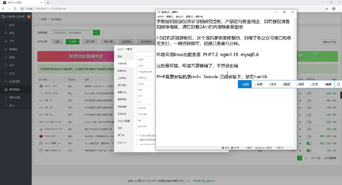
Task: Click the UTF-8 encoding in Notepad status bar
Action: 280,148
